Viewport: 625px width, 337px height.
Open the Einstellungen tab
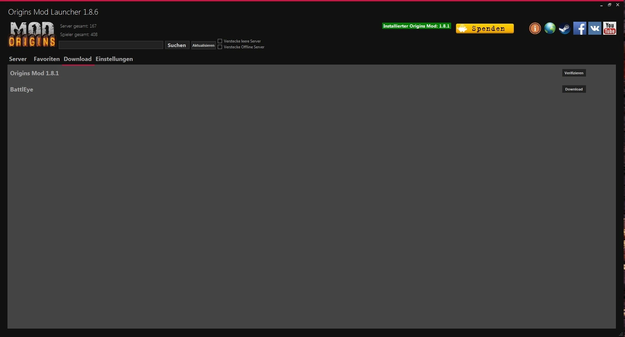pyautogui.click(x=114, y=59)
